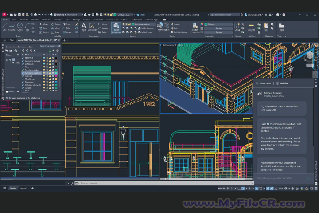
Task: Expand the Draw panel
Action: coord(19,36)
